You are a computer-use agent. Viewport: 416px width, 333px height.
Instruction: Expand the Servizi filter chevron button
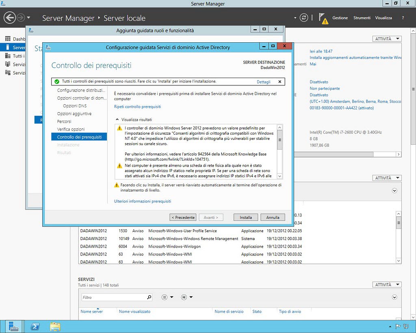(x=394, y=297)
